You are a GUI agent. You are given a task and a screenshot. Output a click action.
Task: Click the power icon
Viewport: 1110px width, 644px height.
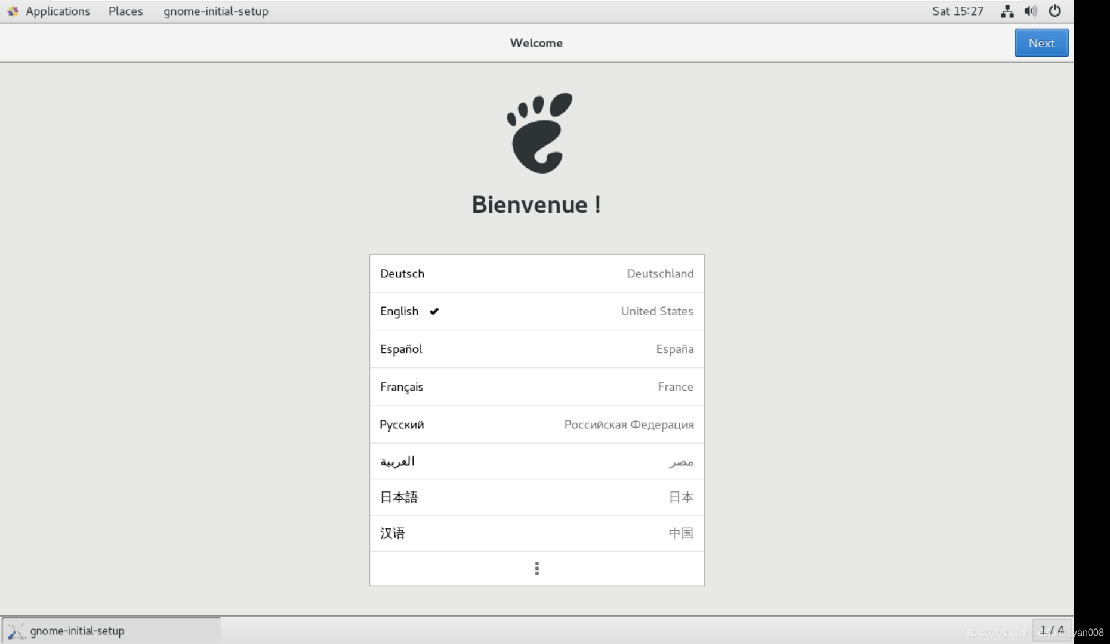click(x=1054, y=11)
